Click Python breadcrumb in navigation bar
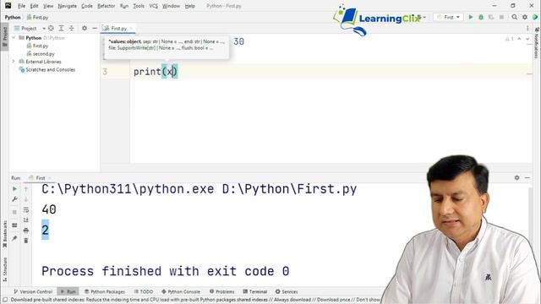541x304 pixels. pos(13,17)
